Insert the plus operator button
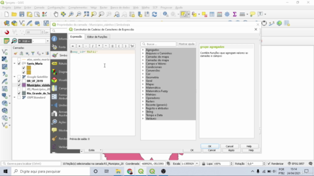 coord(79,46)
